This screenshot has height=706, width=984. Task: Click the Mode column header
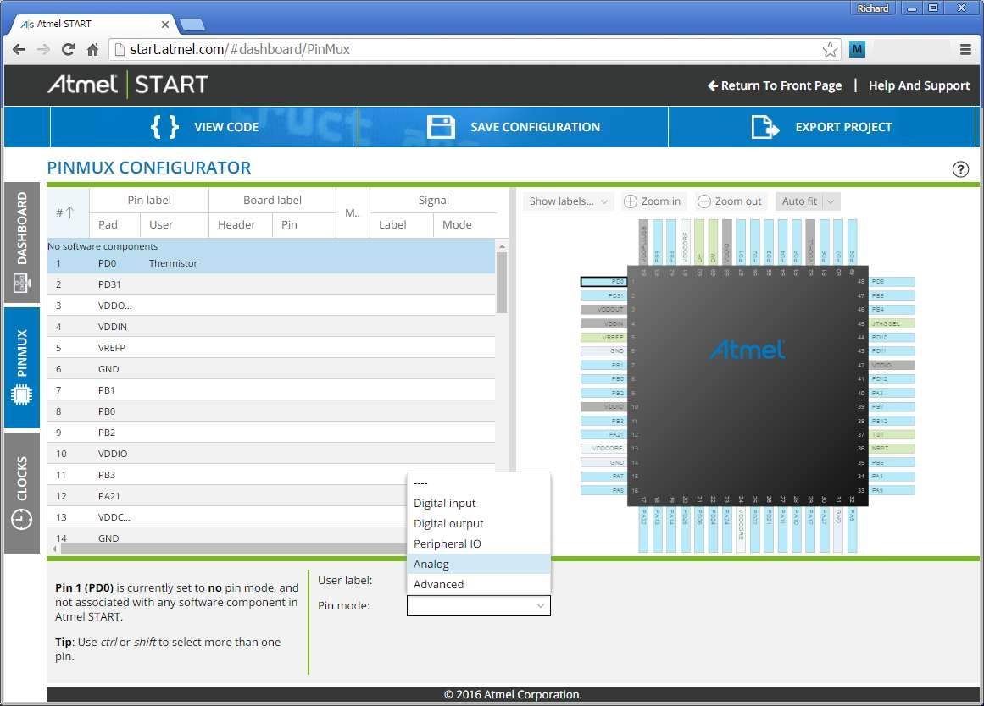465,224
